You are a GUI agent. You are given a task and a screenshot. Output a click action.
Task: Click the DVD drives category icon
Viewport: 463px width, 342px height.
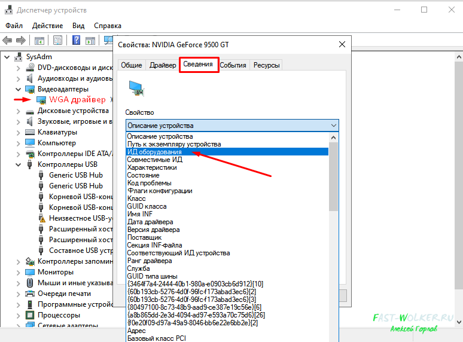pyautogui.click(x=30, y=68)
